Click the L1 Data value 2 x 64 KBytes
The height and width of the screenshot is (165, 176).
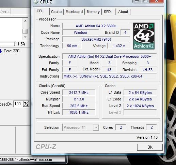point(140,93)
